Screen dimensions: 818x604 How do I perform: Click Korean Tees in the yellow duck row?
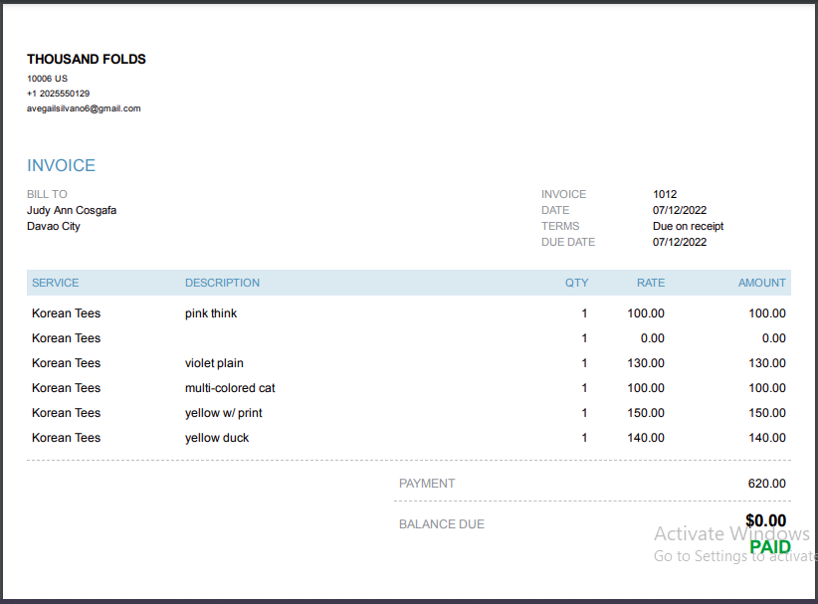pyautogui.click(x=67, y=438)
